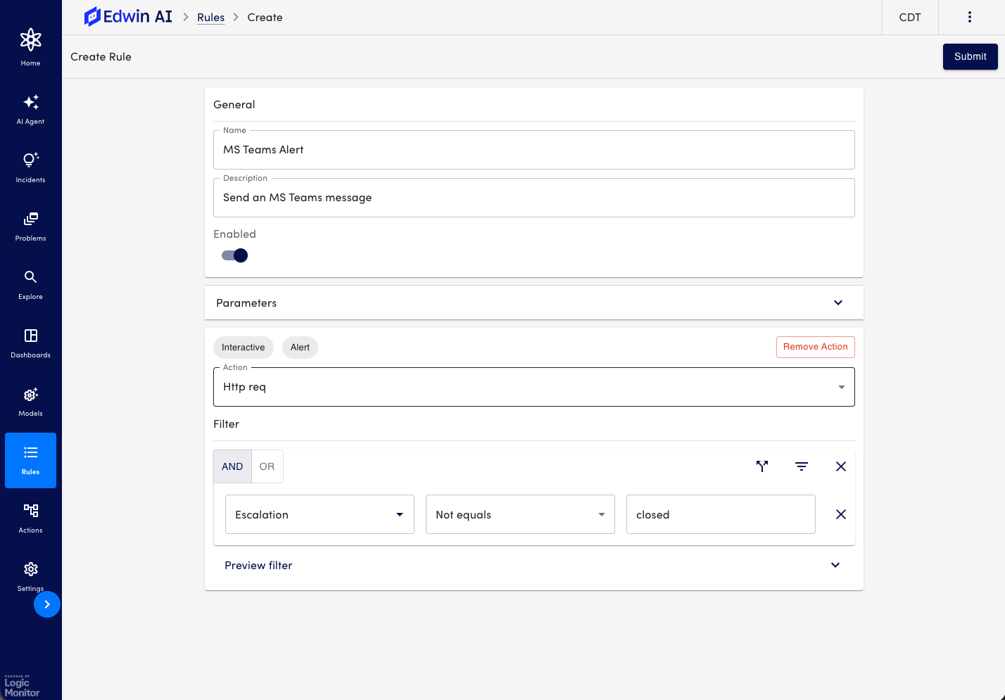Viewport: 1005px width, 700px height.
Task: Toggle the Enabled switch off
Action: point(235,255)
